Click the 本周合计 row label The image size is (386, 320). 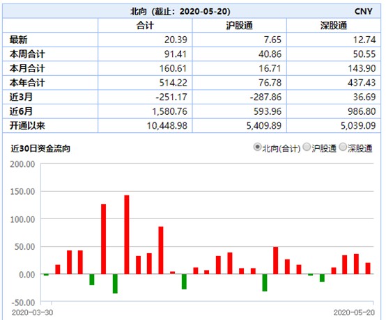point(27,54)
